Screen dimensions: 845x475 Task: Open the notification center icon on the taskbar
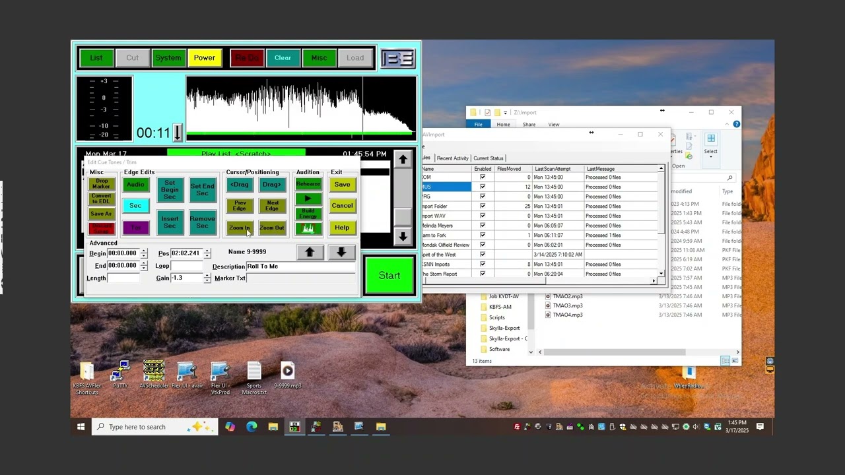tap(760, 427)
